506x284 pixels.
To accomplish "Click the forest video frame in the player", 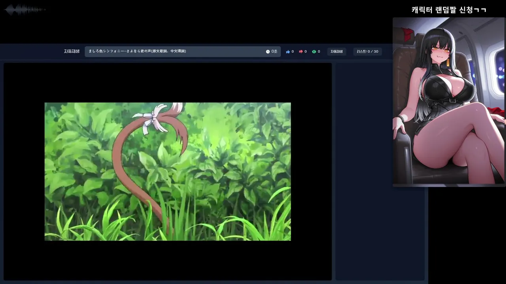I will coord(168,172).
